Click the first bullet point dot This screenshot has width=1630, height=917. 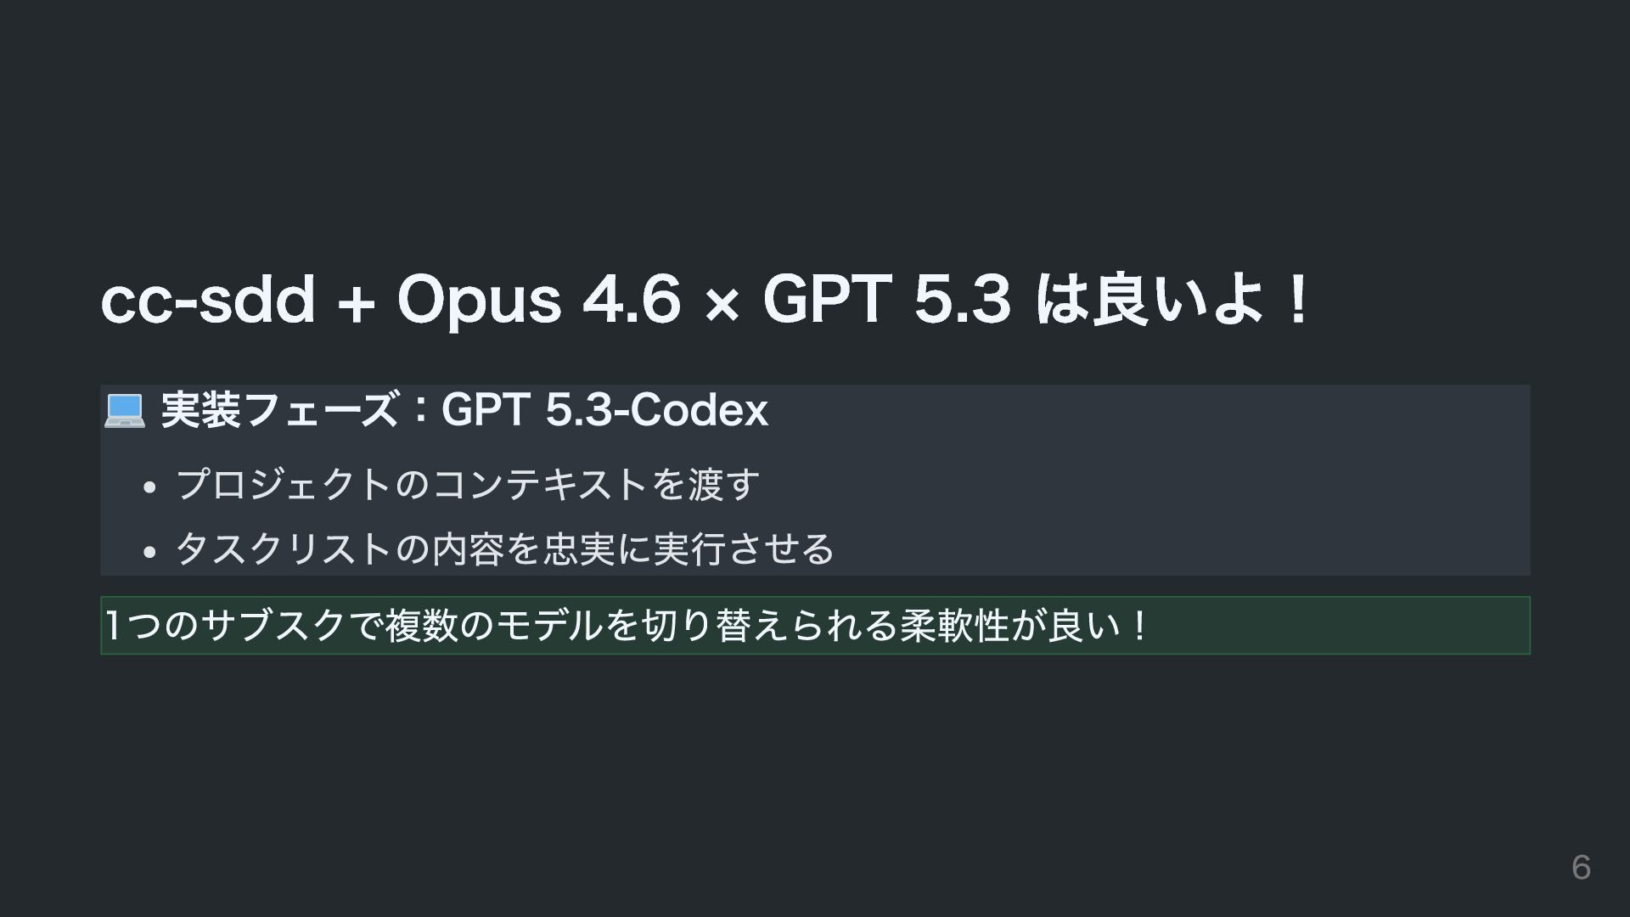pos(150,487)
